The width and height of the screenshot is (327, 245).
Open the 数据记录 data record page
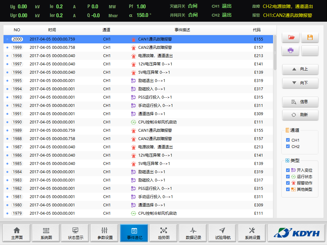tap(193, 233)
